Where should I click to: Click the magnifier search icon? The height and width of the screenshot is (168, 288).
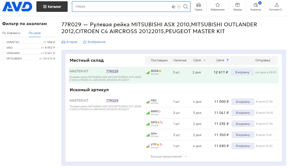(x=186, y=7)
